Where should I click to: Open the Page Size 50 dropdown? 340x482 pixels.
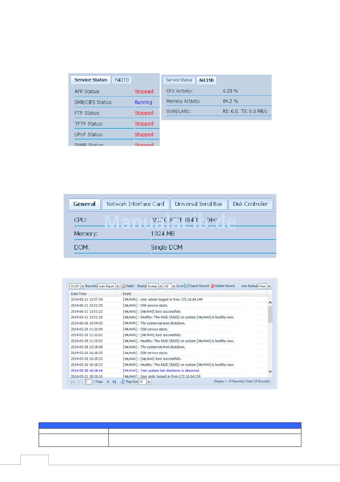coord(149,382)
